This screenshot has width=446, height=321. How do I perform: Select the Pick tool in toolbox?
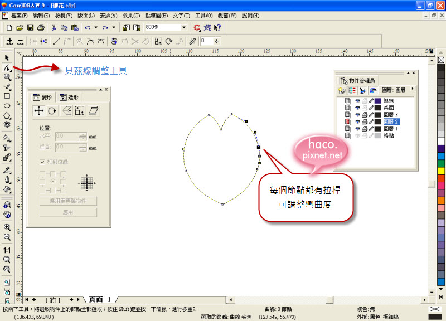pyautogui.click(x=7, y=58)
